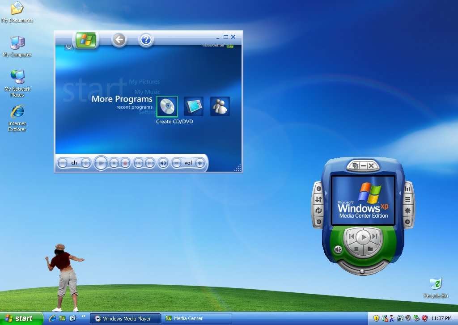Click the circle-dot button on skin's left panel
Viewport: 458px width, 325px height.
click(x=318, y=222)
